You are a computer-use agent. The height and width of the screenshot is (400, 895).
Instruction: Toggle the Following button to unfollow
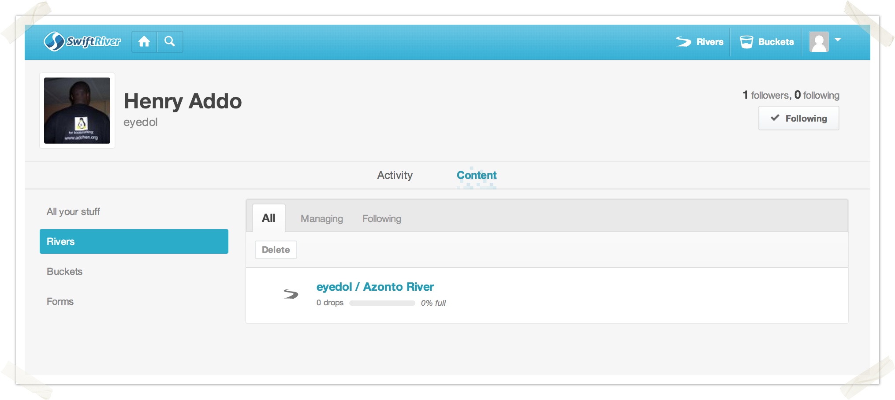[798, 118]
